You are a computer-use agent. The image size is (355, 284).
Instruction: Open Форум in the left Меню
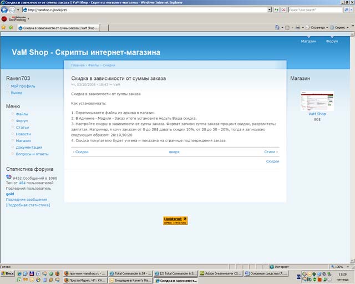pos(22,121)
